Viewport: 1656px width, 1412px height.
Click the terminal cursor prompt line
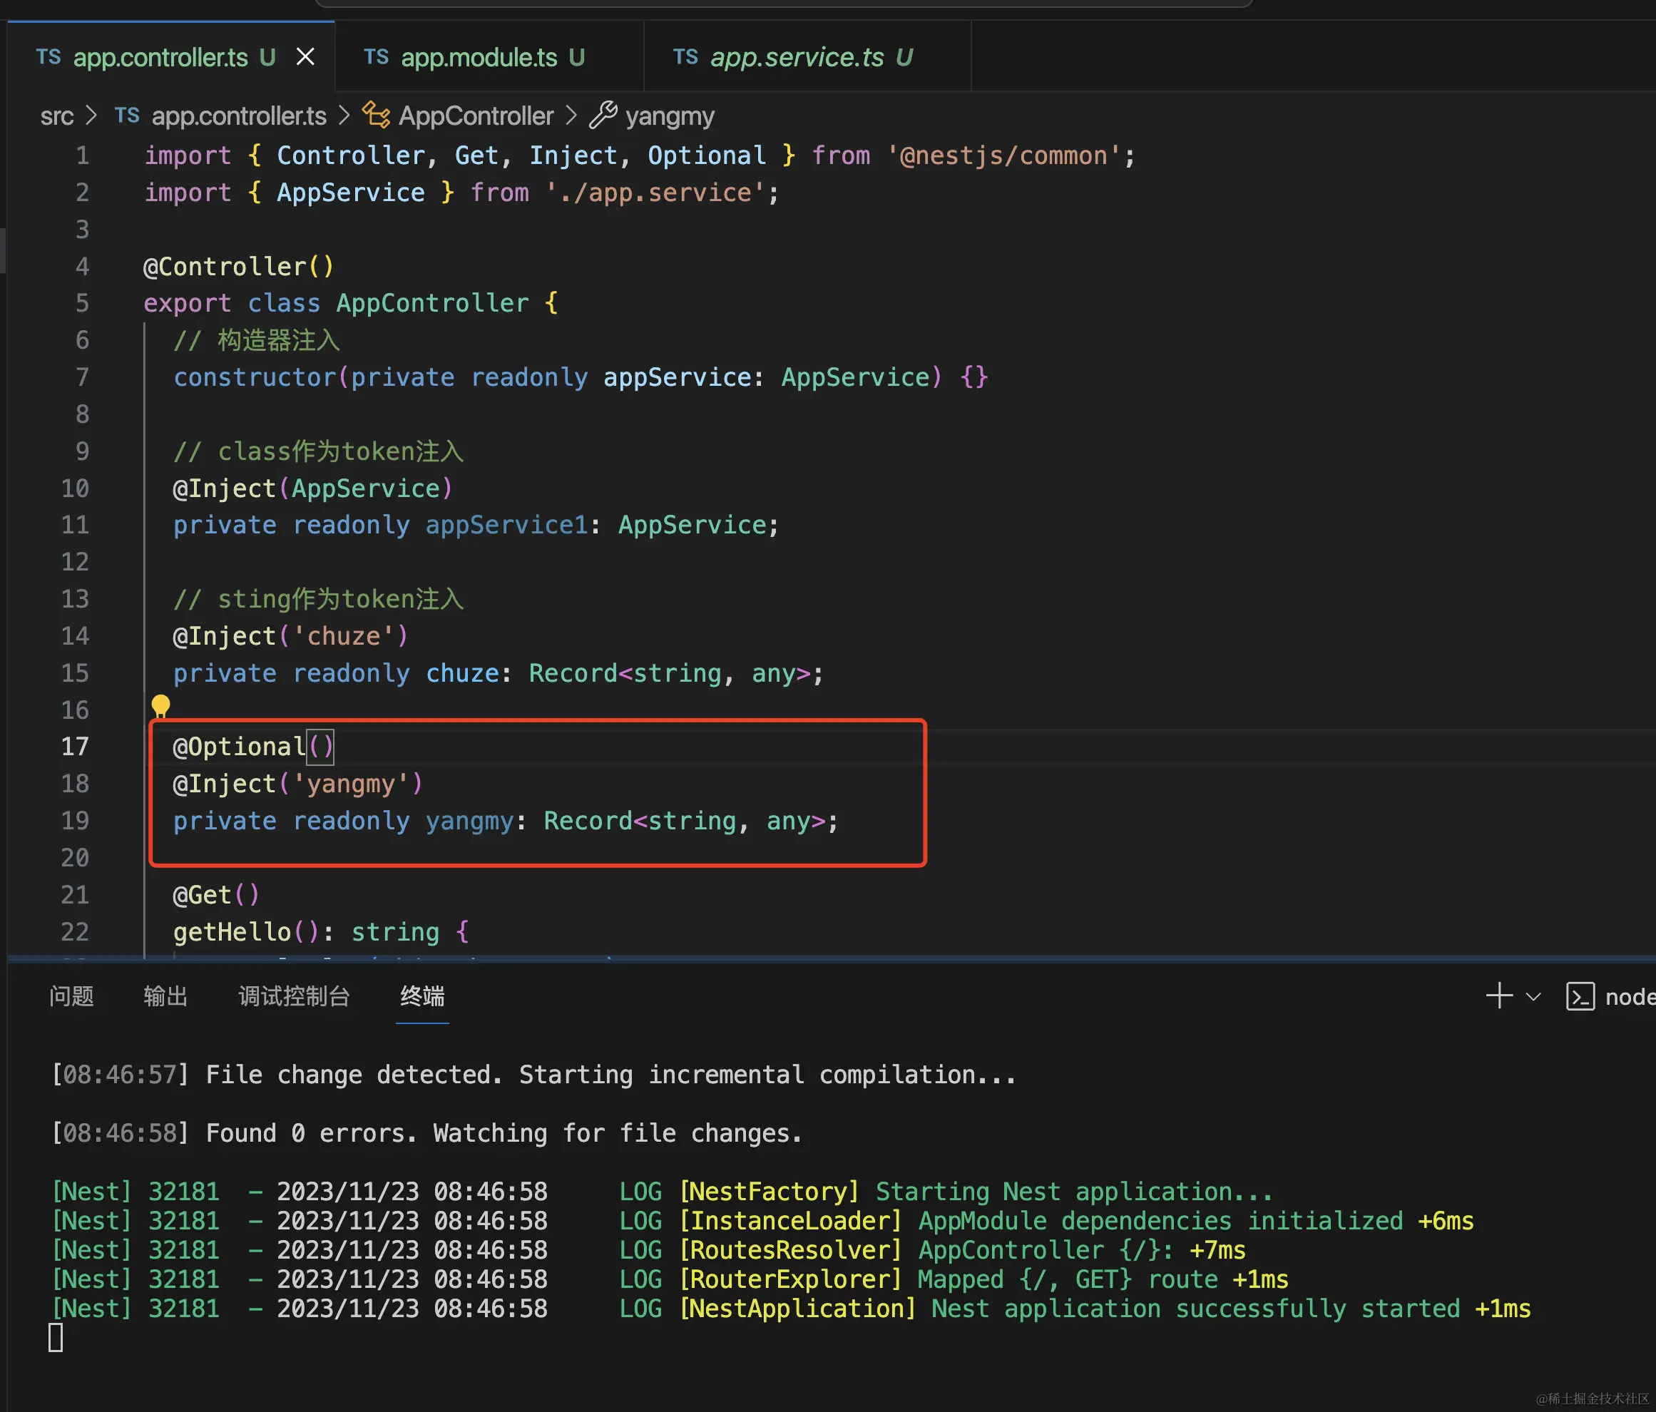(56, 1337)
